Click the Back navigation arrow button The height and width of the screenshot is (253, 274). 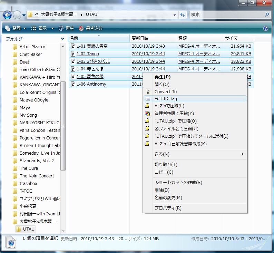pyautogui.click(x=7, y=15)
